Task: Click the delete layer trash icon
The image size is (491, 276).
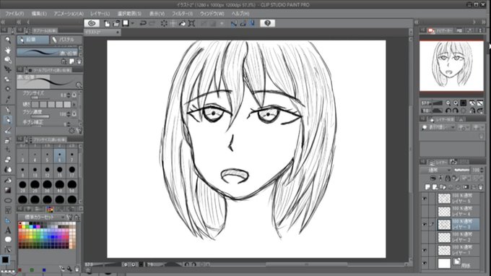Action: (x=481, y=187)
